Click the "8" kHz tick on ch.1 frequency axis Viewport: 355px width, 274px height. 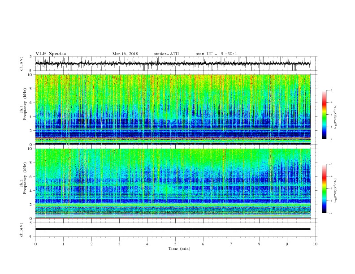(x=31, y=89)
